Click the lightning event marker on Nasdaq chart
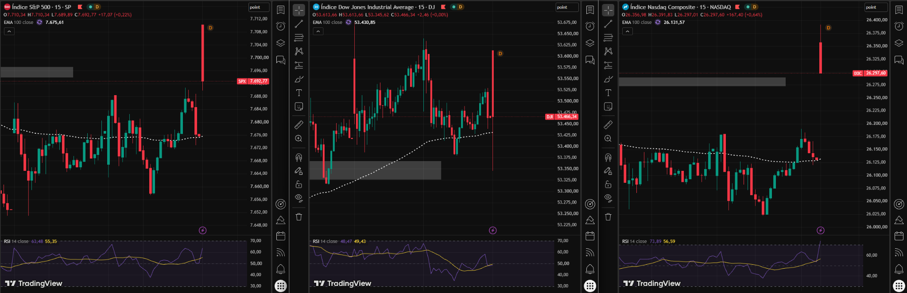The height and width of the screenshot is (293, 907). (820, 230)
